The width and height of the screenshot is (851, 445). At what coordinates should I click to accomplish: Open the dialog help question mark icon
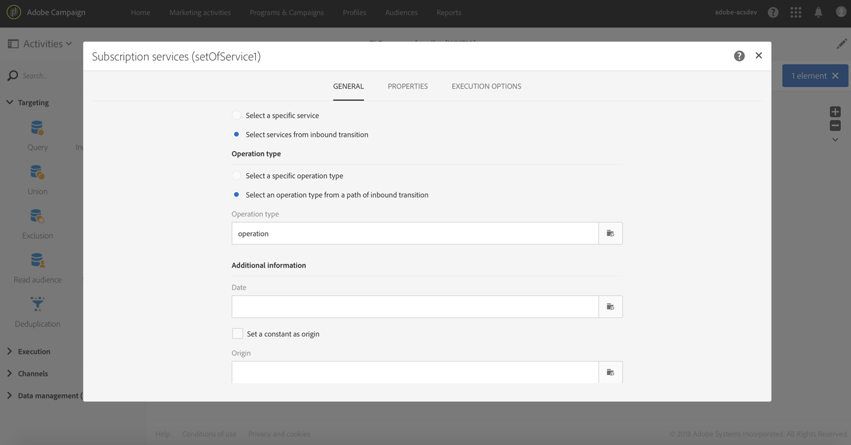coord(739,56)
